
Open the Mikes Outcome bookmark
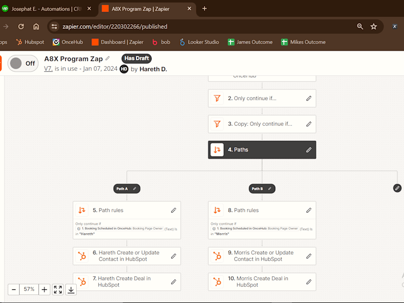(304, 42)
